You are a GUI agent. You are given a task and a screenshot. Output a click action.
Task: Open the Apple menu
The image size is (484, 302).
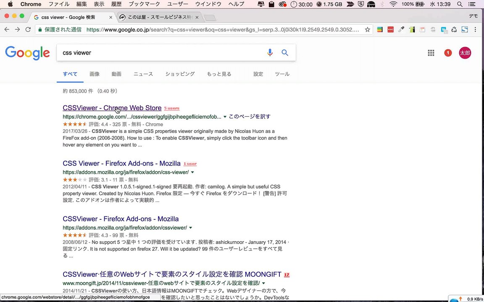(x=10, y=4)
